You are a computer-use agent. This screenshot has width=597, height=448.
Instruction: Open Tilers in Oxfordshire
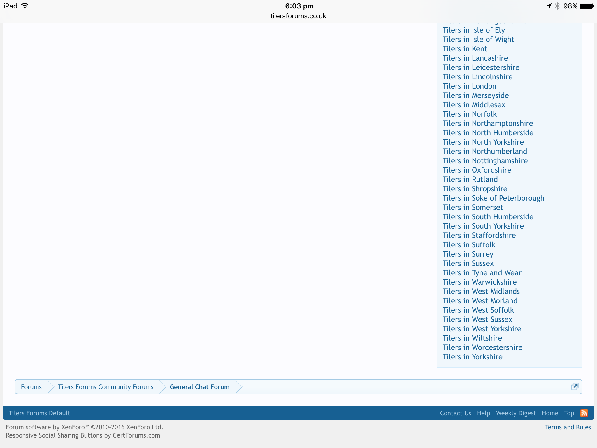coord(477,170)
